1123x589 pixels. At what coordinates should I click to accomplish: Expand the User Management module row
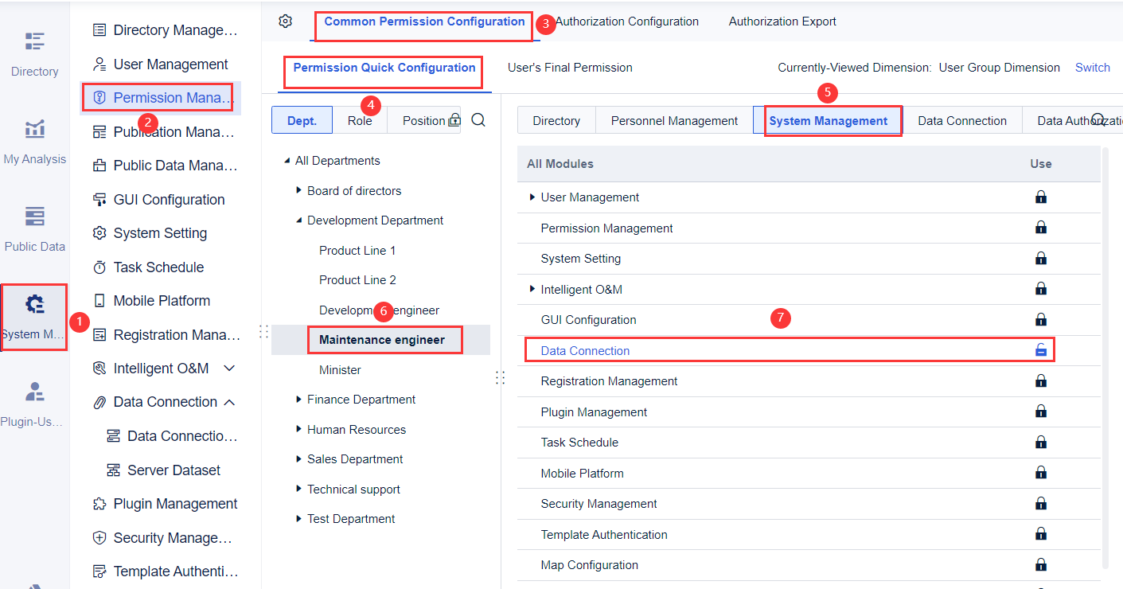[x=532, y=197]
